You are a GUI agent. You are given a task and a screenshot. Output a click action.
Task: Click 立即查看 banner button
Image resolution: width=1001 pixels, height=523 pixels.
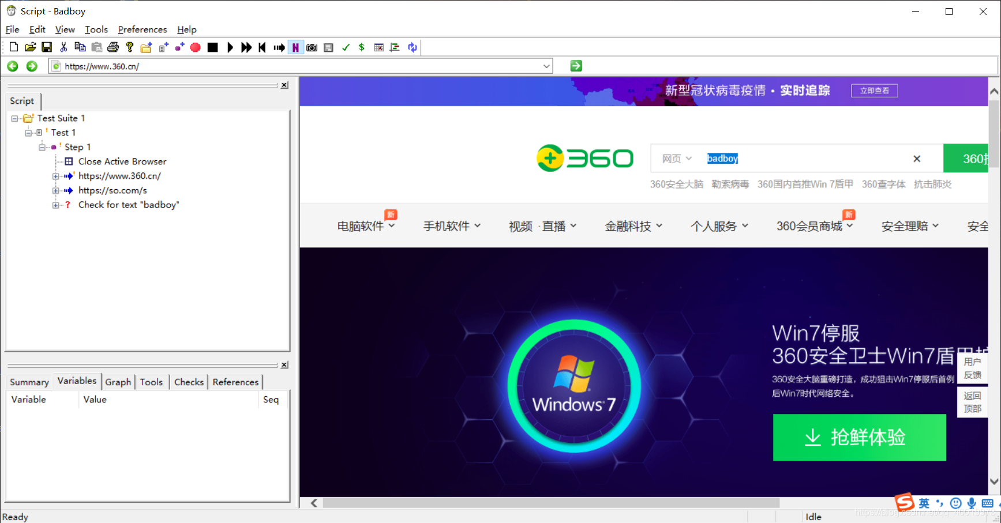875,91
